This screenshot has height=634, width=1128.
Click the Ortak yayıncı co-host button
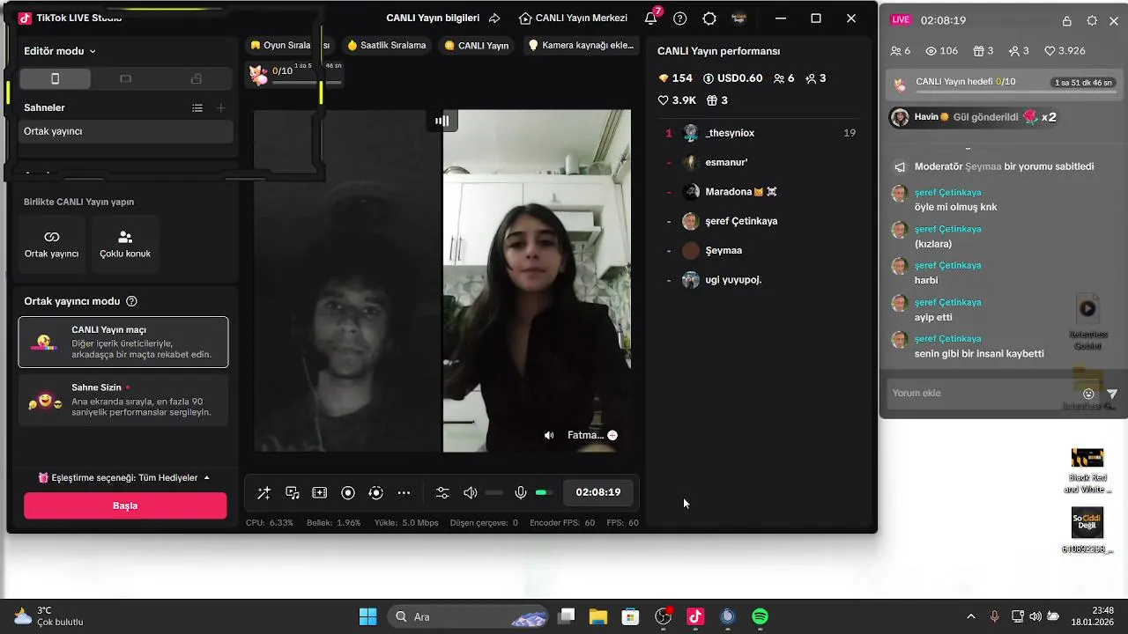tap(52, 244)
